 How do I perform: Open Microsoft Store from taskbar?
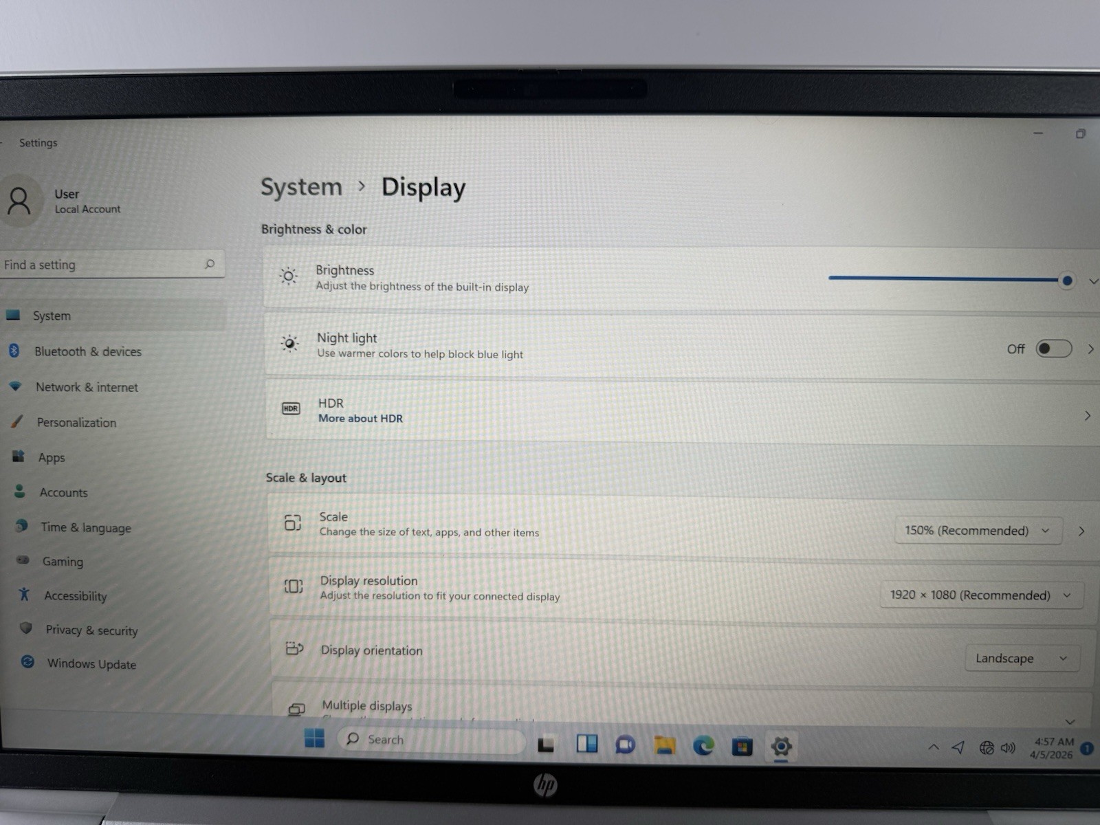coord(742,747)
